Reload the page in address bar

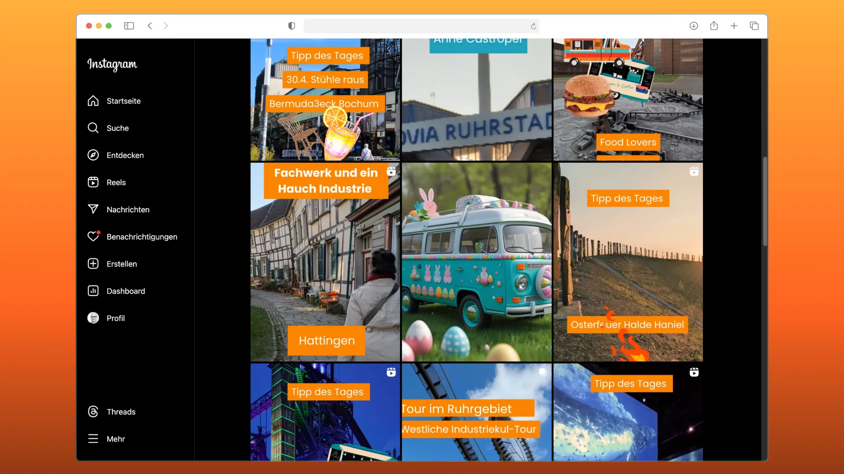click(533, 26)
